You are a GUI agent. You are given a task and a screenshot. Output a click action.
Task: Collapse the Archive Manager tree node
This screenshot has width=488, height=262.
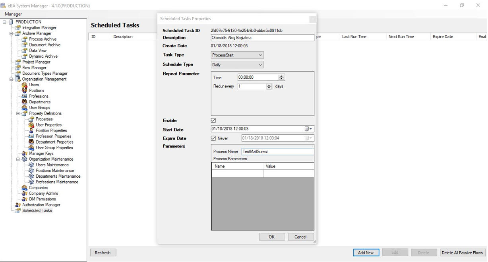tap(12, 34)
